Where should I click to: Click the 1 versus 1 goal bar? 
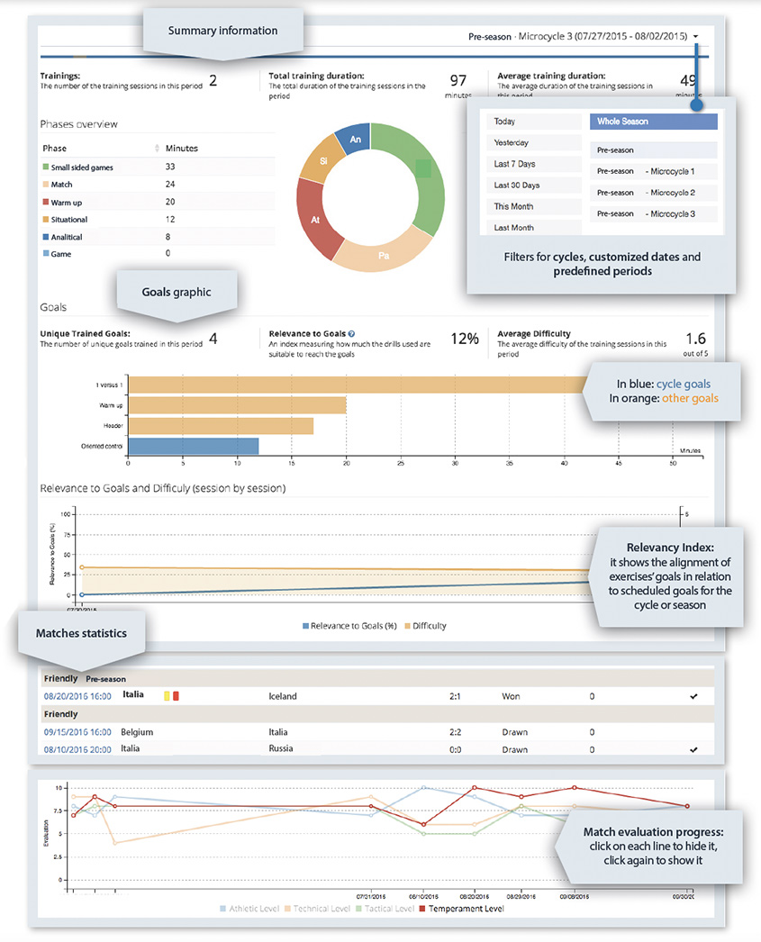click(357, 385)
